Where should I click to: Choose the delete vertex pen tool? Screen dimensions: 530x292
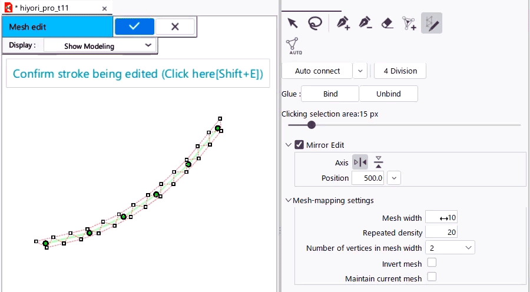(365, 23)
